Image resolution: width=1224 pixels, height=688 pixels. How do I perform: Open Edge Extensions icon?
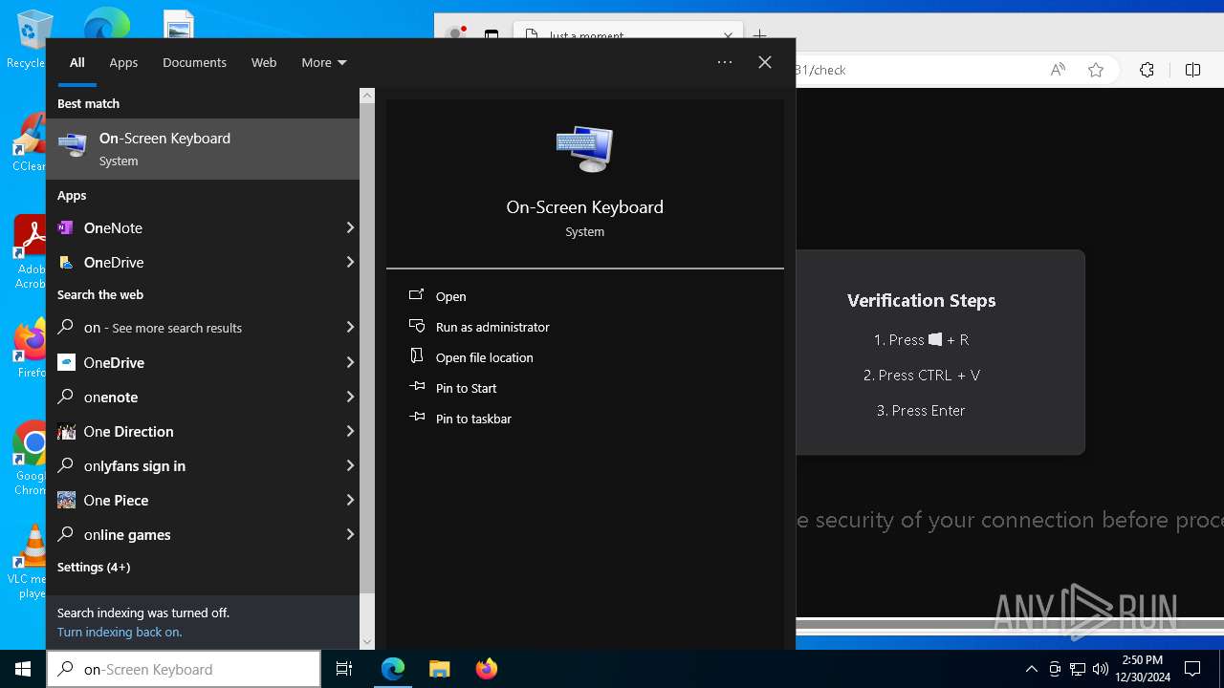coord(1147,70)
